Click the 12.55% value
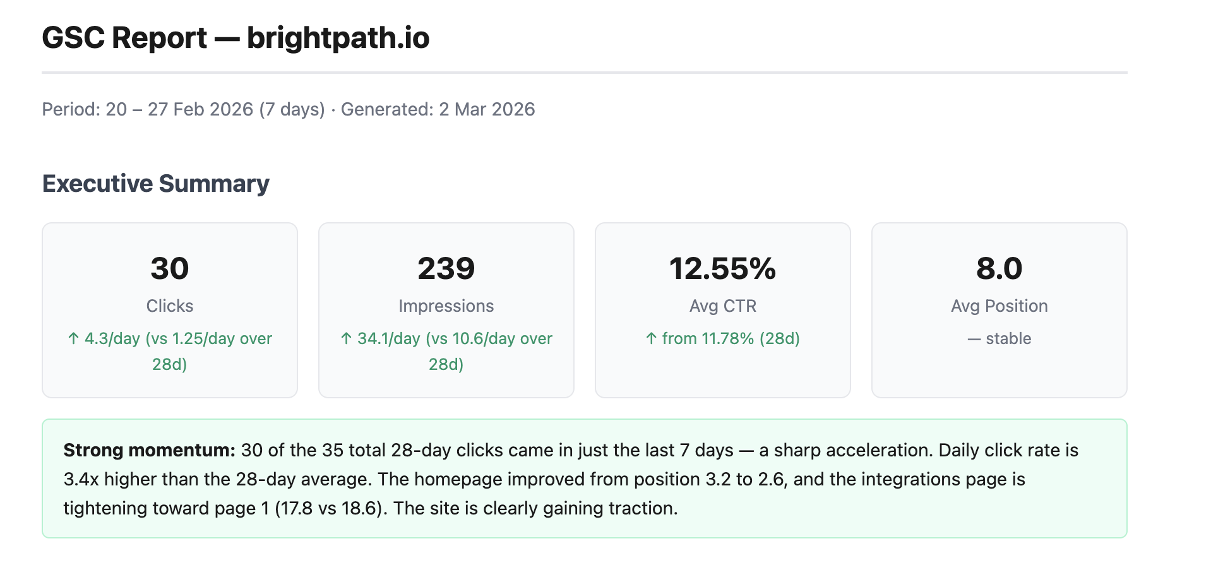 tap(722, 269)
